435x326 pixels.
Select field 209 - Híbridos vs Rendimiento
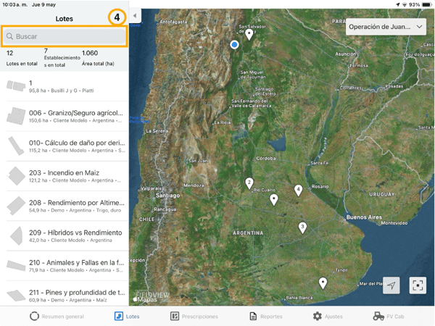tap(65, 236)
